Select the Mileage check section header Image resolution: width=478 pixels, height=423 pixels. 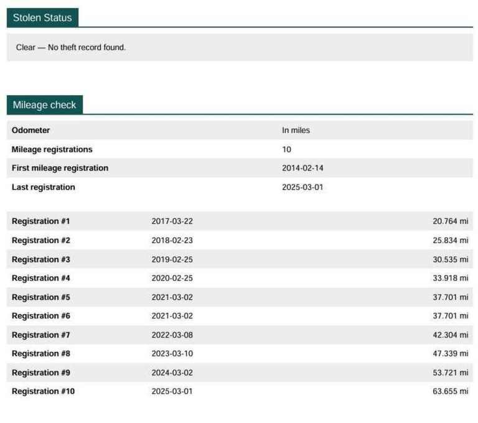click(x=44, y=105)
